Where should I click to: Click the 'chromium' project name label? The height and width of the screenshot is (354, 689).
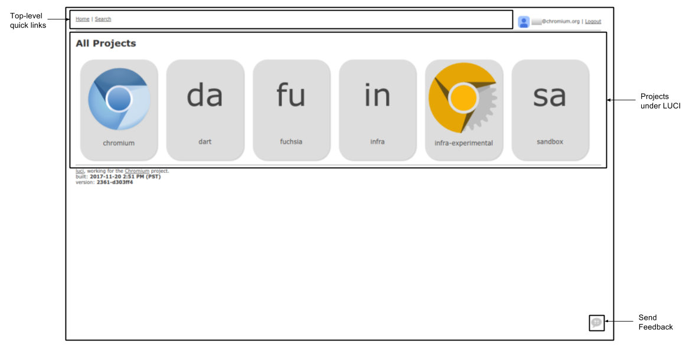pos(119,143)
